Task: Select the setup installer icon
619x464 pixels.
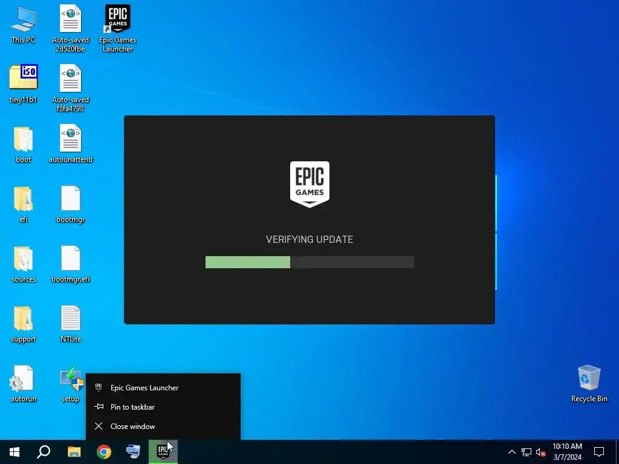Action: pyautogui.click(x=71, y=384)
